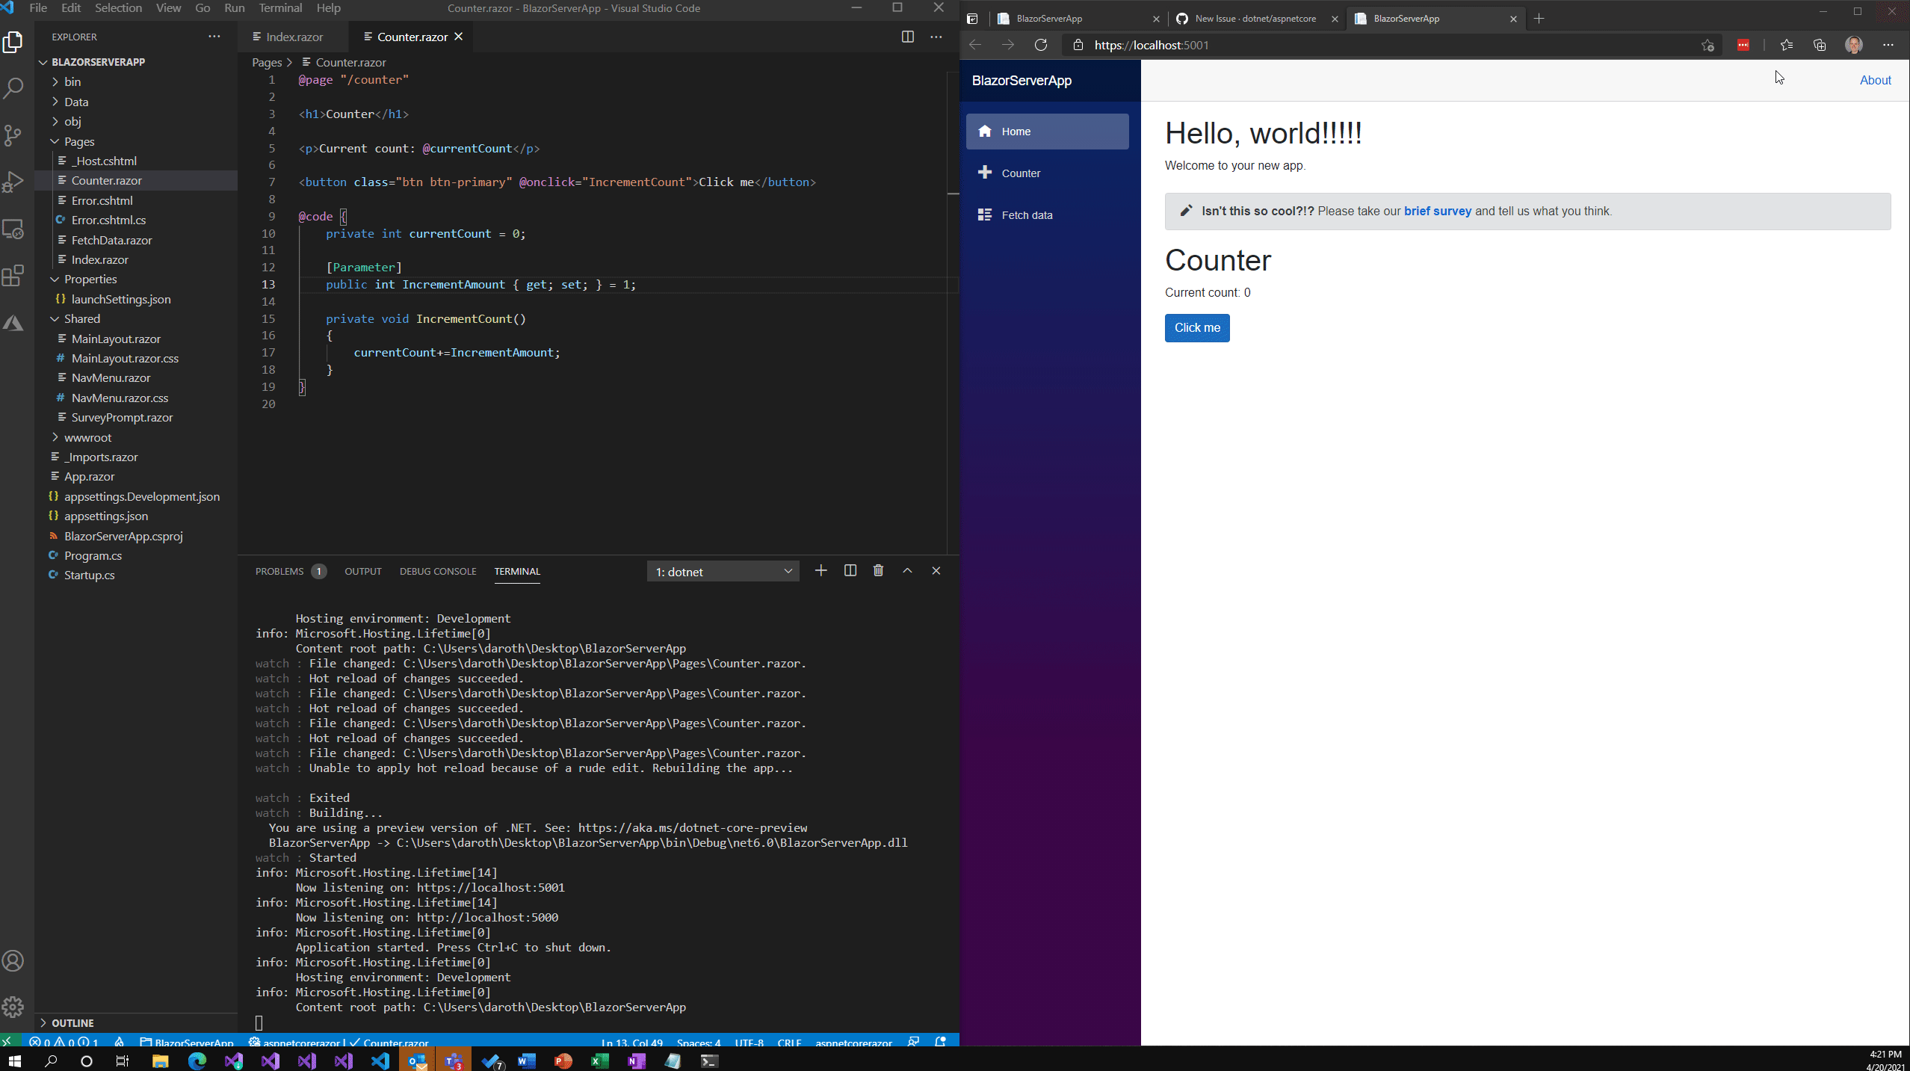
Task: Open the Search view in activity bar
Action: tap(13, 89)
